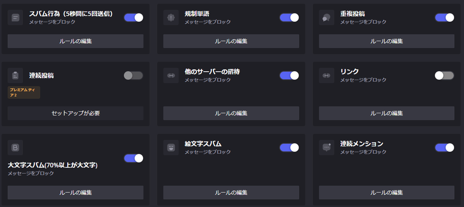Disable the スパム行為 toggle

133,17
